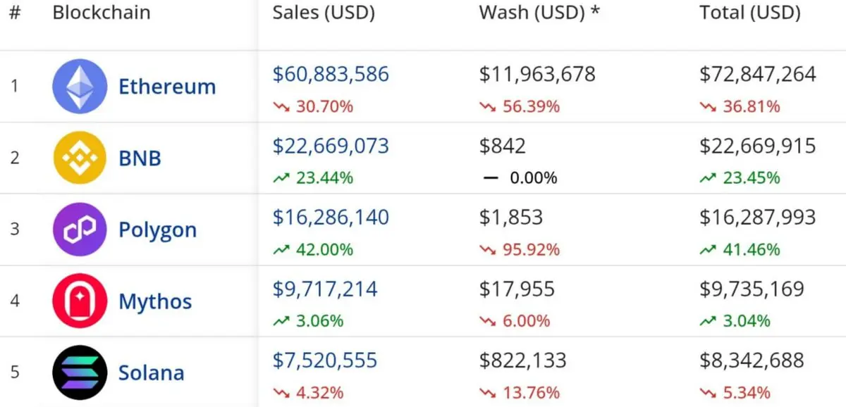The image size is (846, 407).
Task: Click the black Solana logo icon
Action: point(80,372)
